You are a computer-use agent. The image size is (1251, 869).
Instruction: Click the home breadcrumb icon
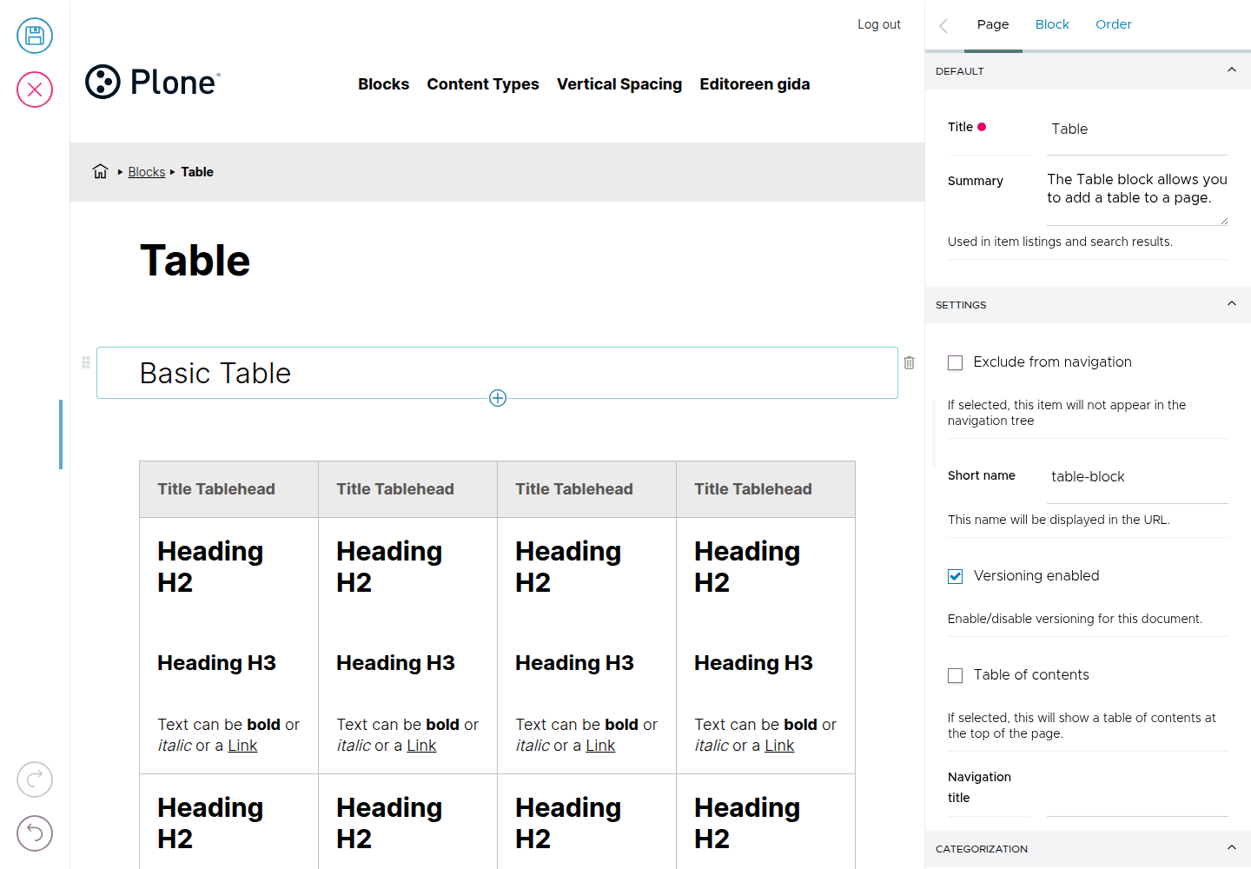[101, 171]
